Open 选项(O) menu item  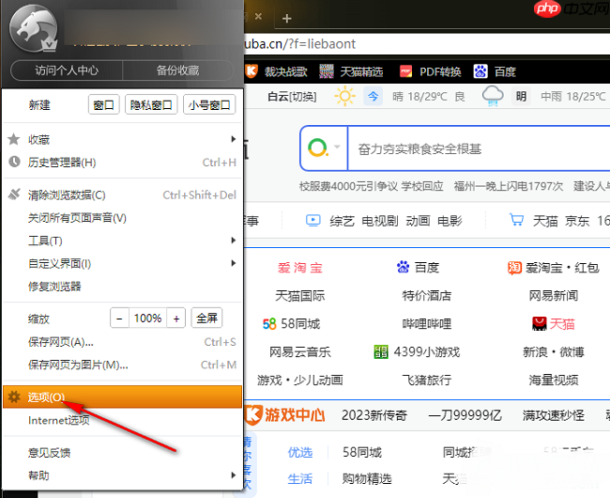click(x=122, y=397)
